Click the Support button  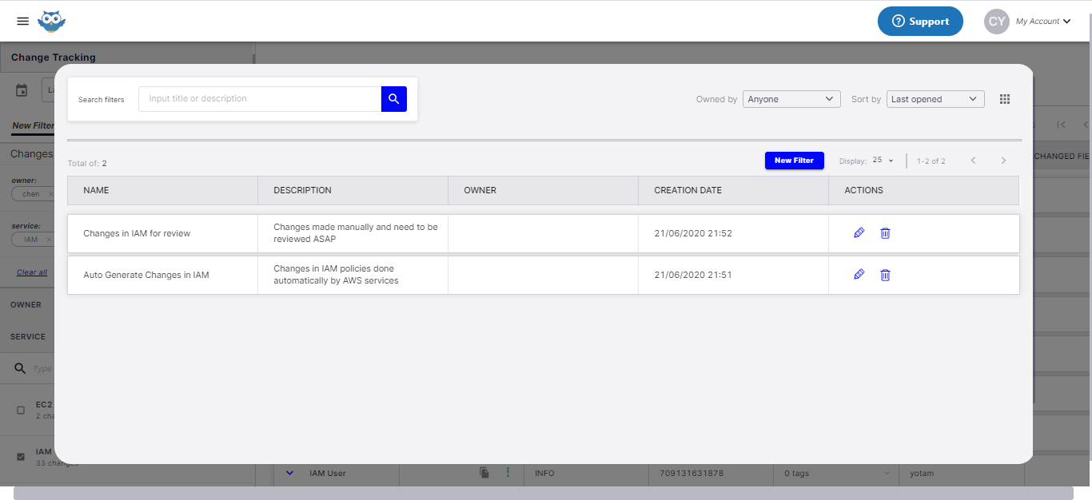point(920,22)
